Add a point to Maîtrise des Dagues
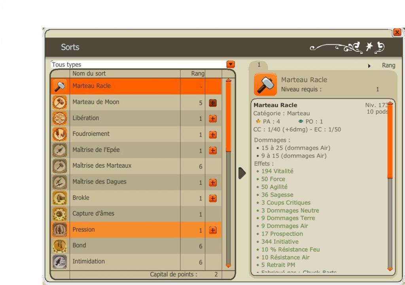Viewport: 405px width, 285px height. tap(212, 183)
